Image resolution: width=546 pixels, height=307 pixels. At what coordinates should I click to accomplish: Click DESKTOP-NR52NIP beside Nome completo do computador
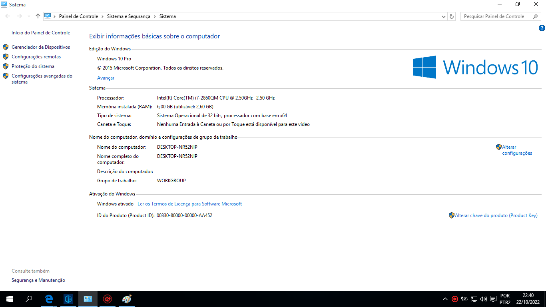coord(177,156)
